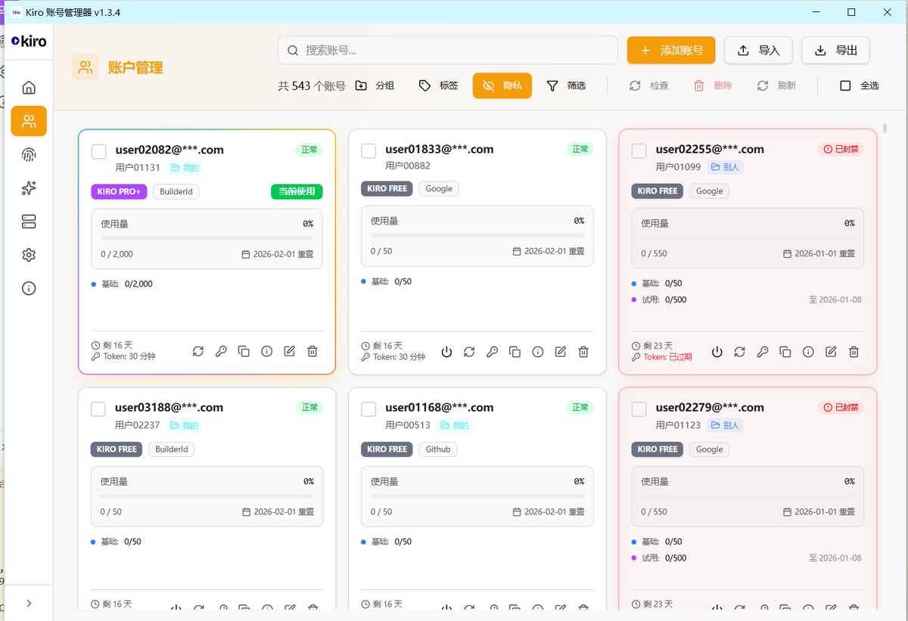Screen dimensions: 908x621
Task: Refresh the user02082 account card
Action: point(198,351)
